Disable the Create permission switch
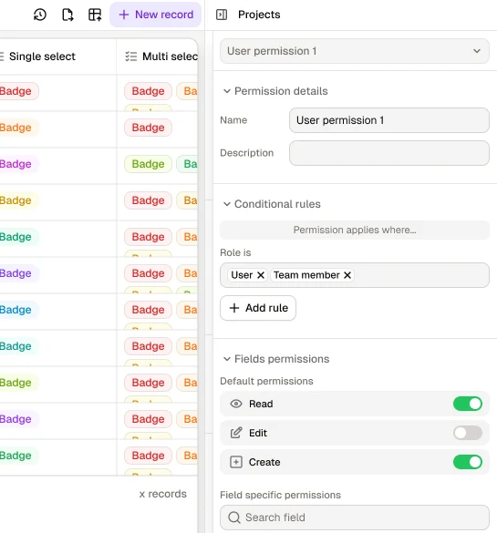The image size is (497, 533). point(468,462)
